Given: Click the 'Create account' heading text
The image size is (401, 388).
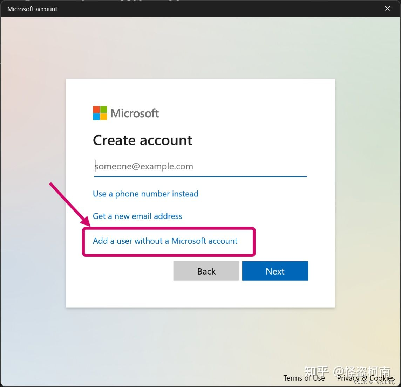Looking at the screenshot, I should tap(142, 140).
